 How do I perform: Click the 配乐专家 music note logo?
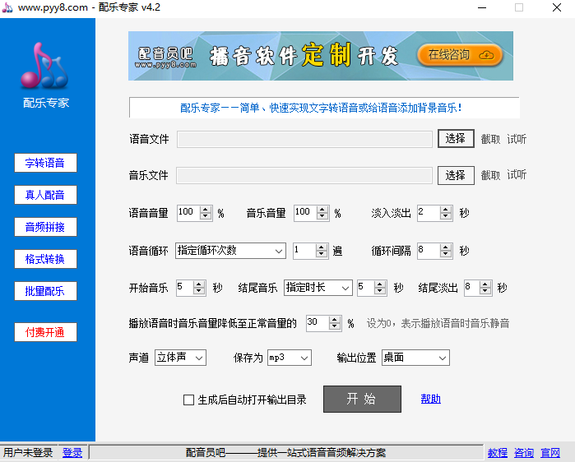point(45,67)
